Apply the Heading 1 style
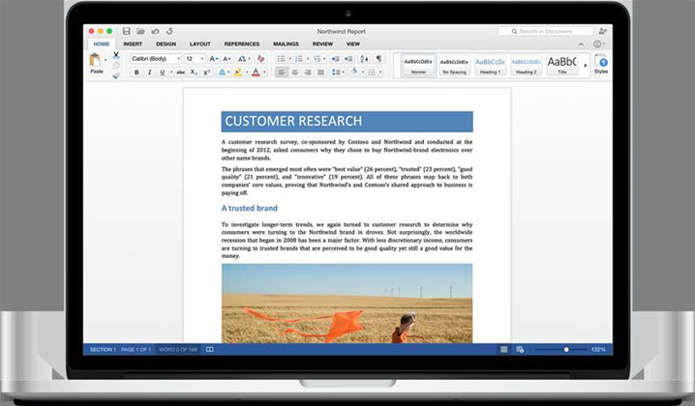Image resolution: width=695 pixels, height=406 pixels. click(x=490, y=65)
